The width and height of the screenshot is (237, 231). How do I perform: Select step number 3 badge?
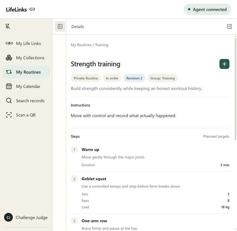(74, 221)
